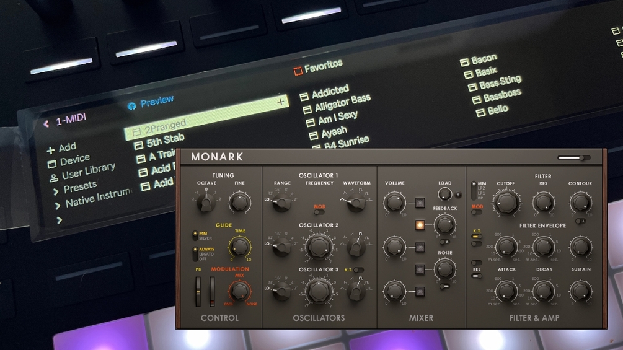The width and height of the screenshot is (623, 350).
Task: Toggle the Filter MOD switch
Action: pyautogui.click(x=477, y=212)
